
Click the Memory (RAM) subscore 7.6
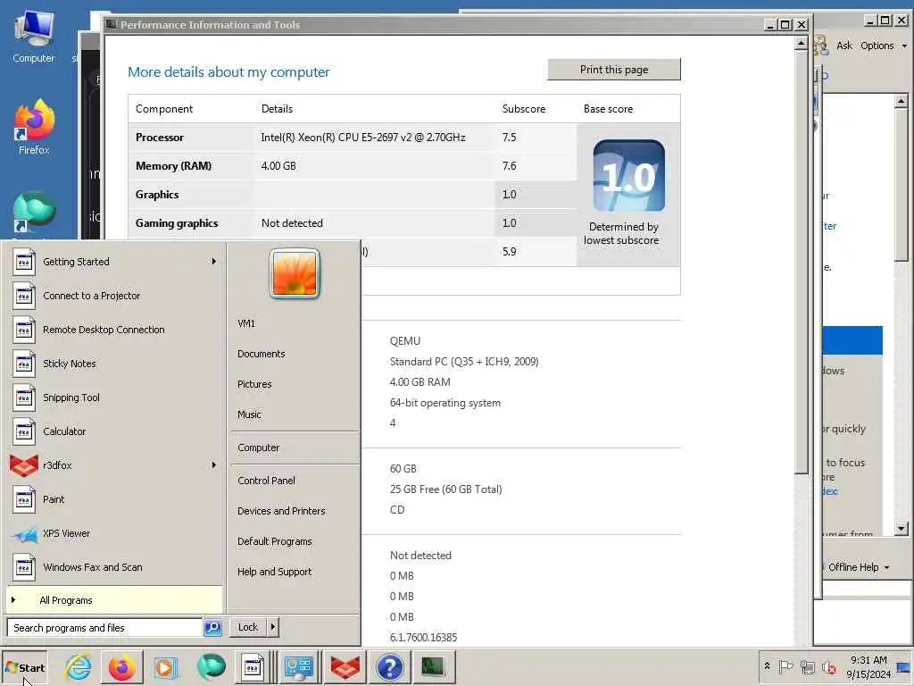509,166
